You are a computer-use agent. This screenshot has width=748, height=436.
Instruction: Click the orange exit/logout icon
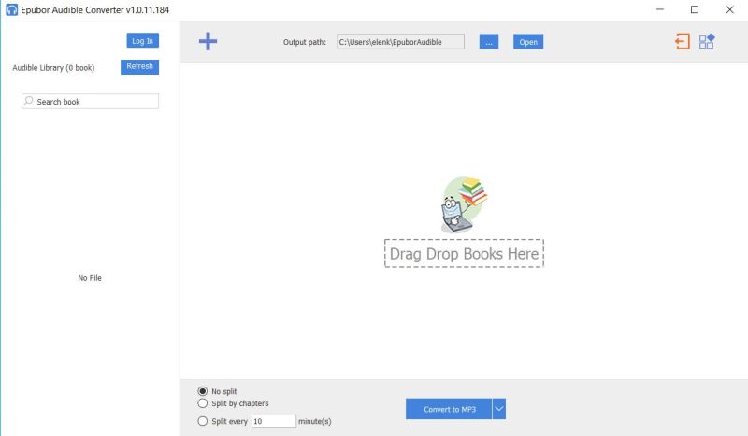[683, 41]
